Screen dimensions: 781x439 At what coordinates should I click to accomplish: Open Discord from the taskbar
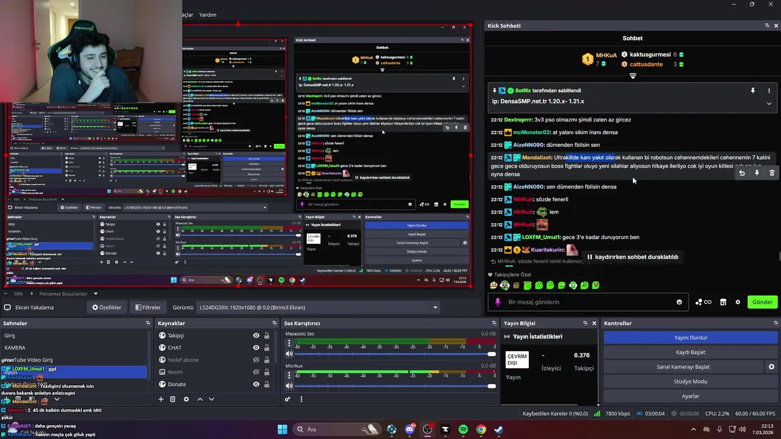click(409, 429)
